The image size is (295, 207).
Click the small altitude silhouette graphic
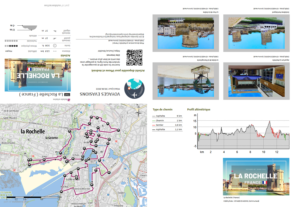pyautogui.click(x=30, y=28)
